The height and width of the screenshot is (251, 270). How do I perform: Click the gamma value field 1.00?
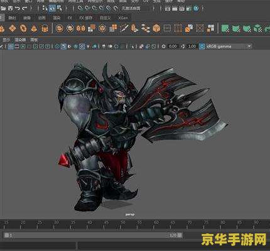coord(192,46)
